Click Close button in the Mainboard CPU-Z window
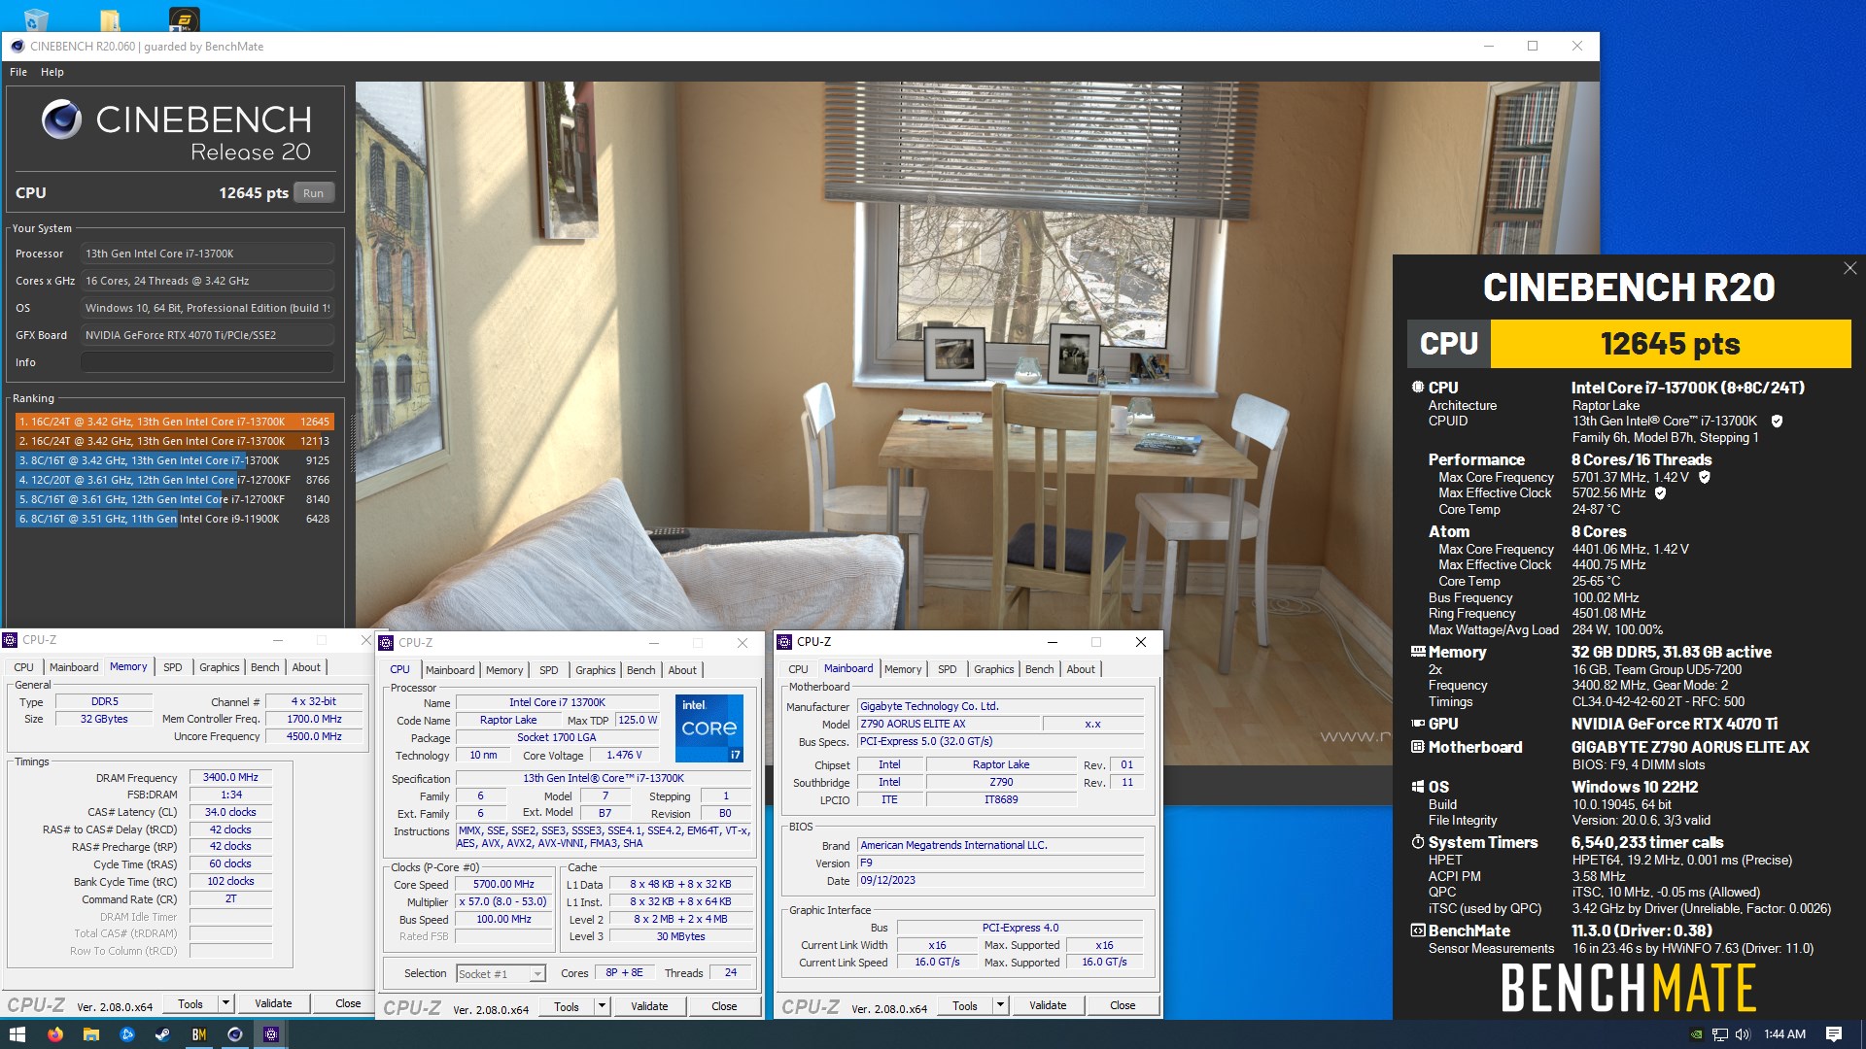Viewport: 1866px width, 1049px height. (x=1123, y=1005)
